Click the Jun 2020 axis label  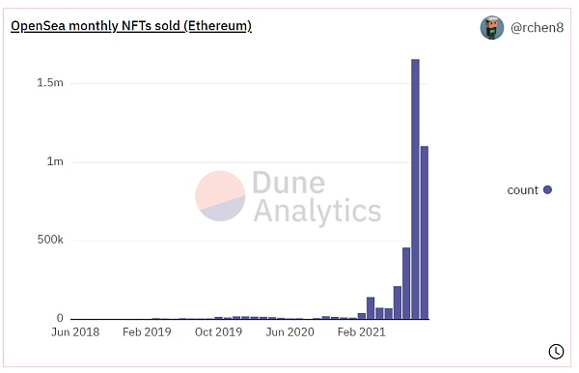point(290,332)
